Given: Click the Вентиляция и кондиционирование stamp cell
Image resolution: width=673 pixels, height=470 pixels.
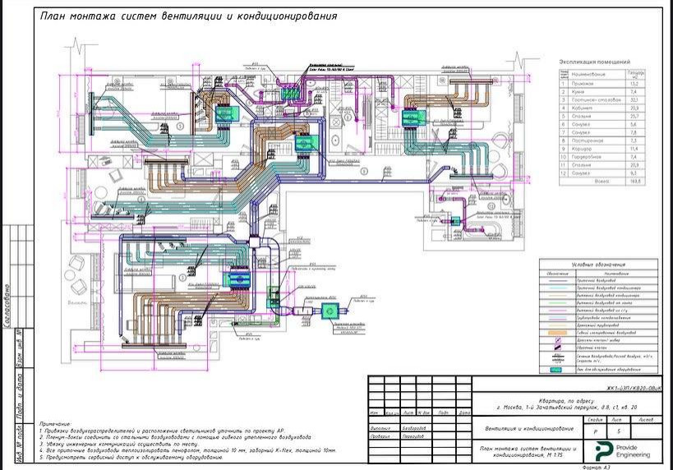Looking at the screenshot, I should click(x=529, y=429).
